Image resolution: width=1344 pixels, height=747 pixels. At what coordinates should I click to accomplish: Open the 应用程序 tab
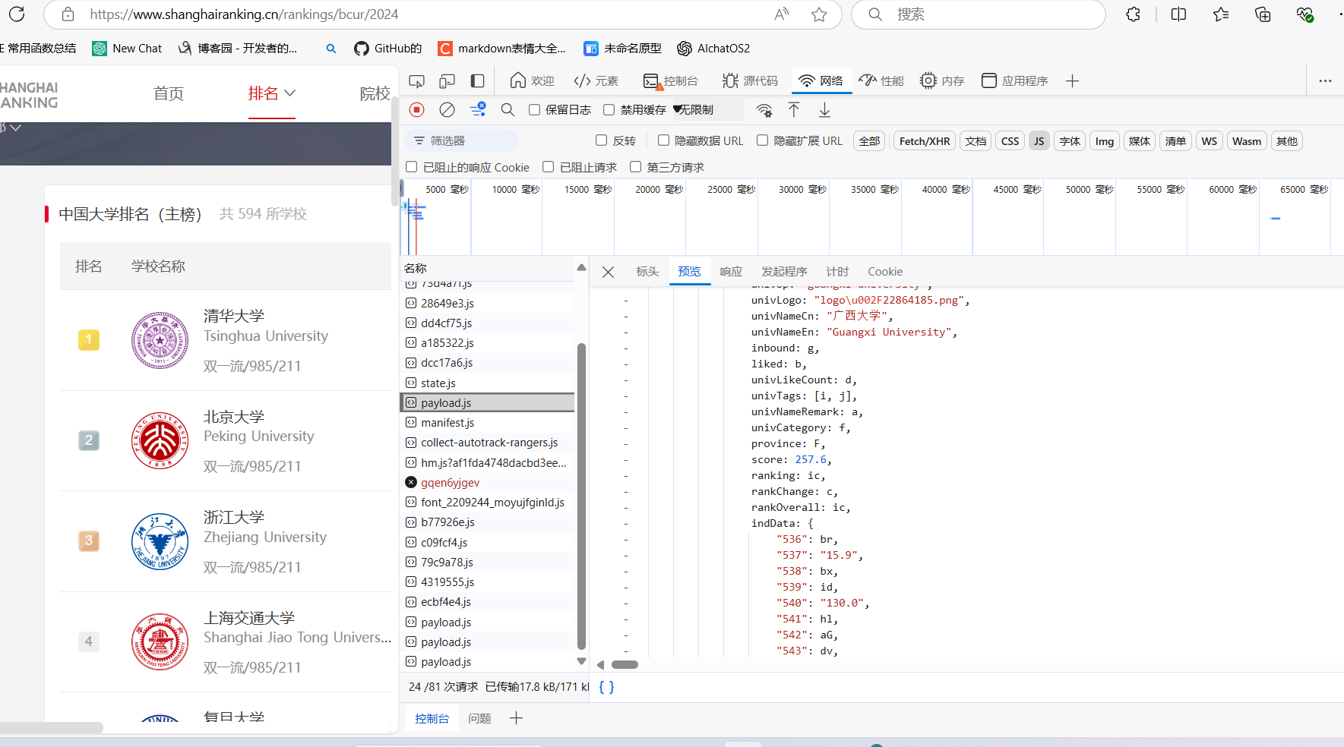(x=1014, y=80)
